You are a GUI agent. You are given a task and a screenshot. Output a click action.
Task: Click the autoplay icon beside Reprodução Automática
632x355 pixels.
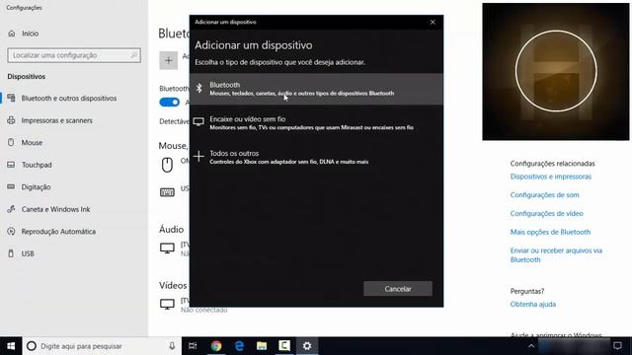coord(11,231)
